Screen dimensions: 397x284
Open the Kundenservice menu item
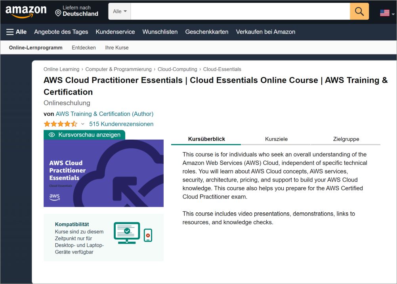pyautogui.click(x=115, y=32)
